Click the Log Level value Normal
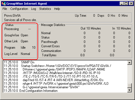Screen dimensions: 135x100 click(x=25, y=54)
